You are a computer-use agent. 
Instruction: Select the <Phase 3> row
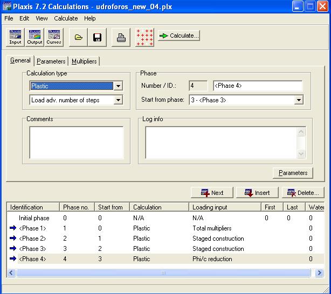click(165, 249)
